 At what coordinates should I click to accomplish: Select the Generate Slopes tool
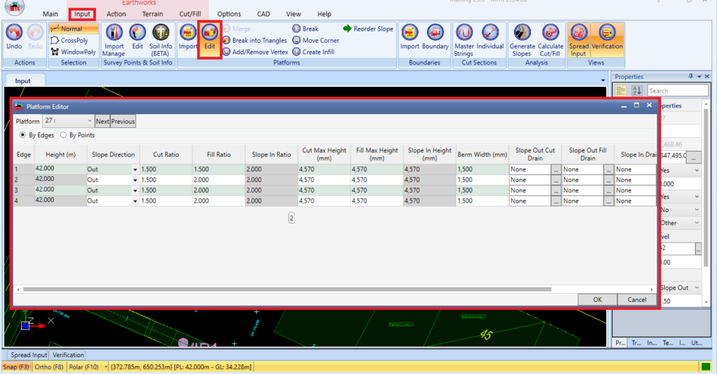pyautogui.click(x=522, y=40)
